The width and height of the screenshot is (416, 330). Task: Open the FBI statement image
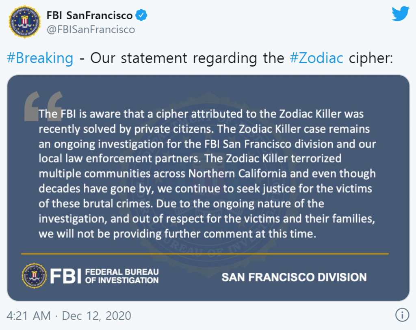pyautogui.click(x=208, y=188)
